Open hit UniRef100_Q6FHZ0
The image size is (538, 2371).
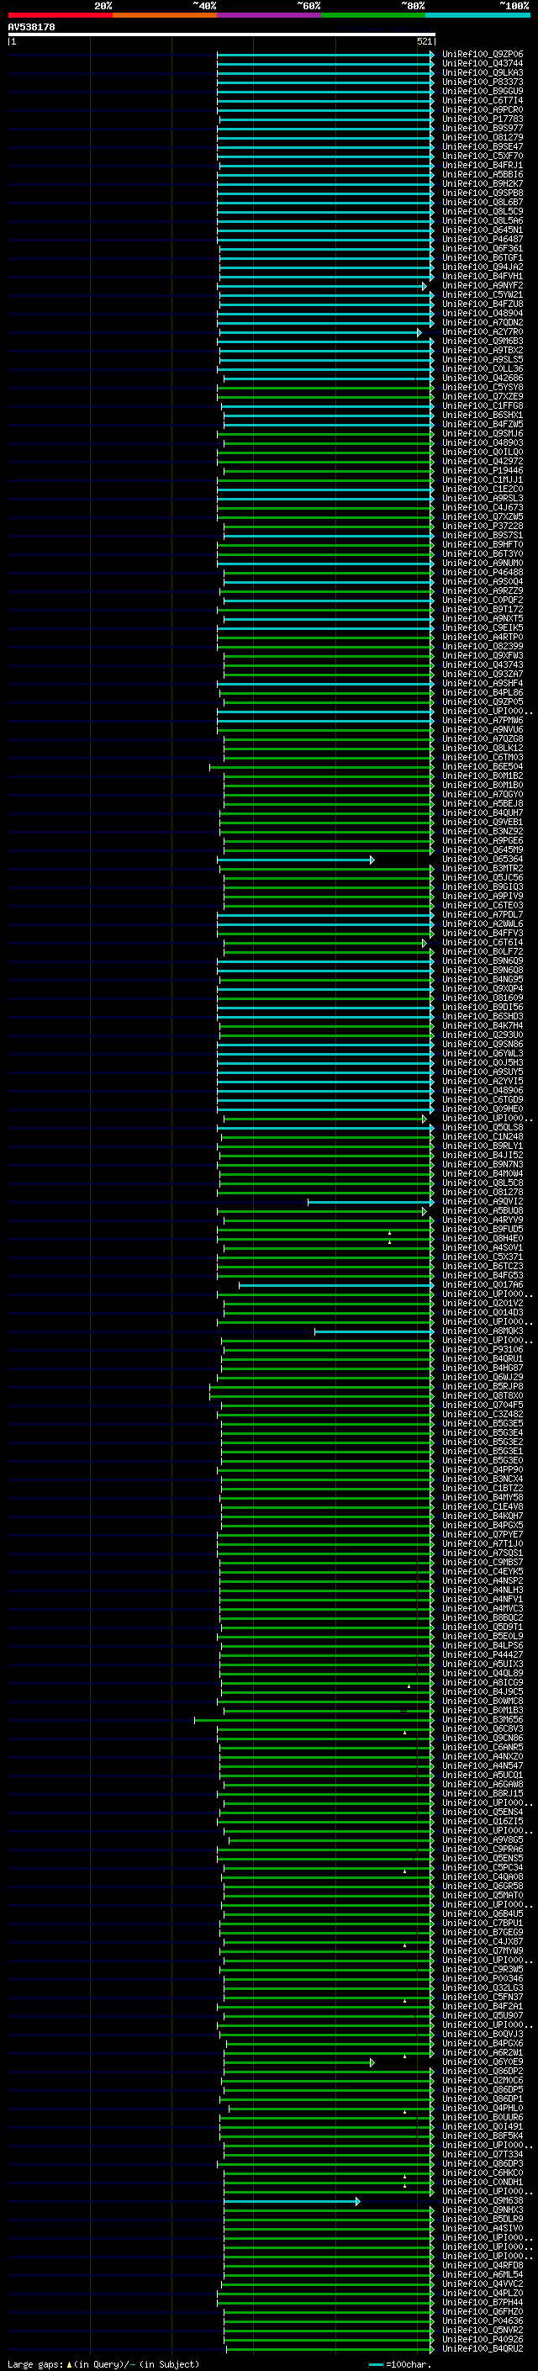(483, 2311)
